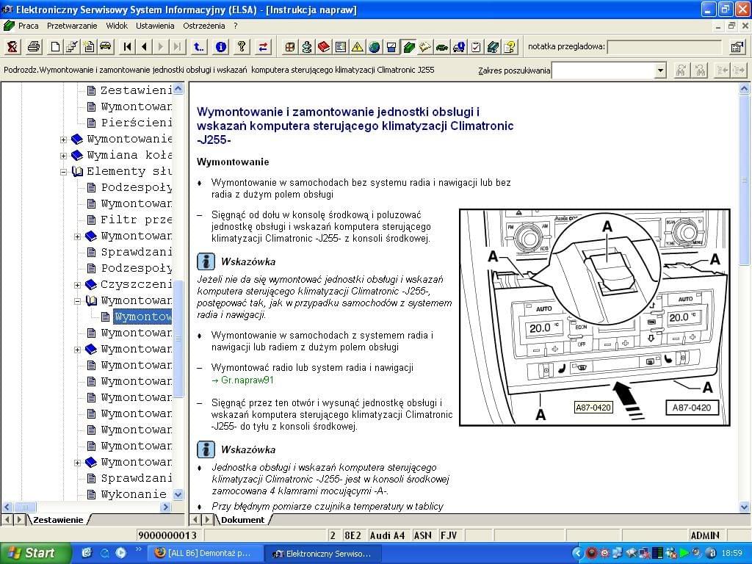Click the document with yellow star icon
Screen dimensions: 752x564
(x=89, y=46)
